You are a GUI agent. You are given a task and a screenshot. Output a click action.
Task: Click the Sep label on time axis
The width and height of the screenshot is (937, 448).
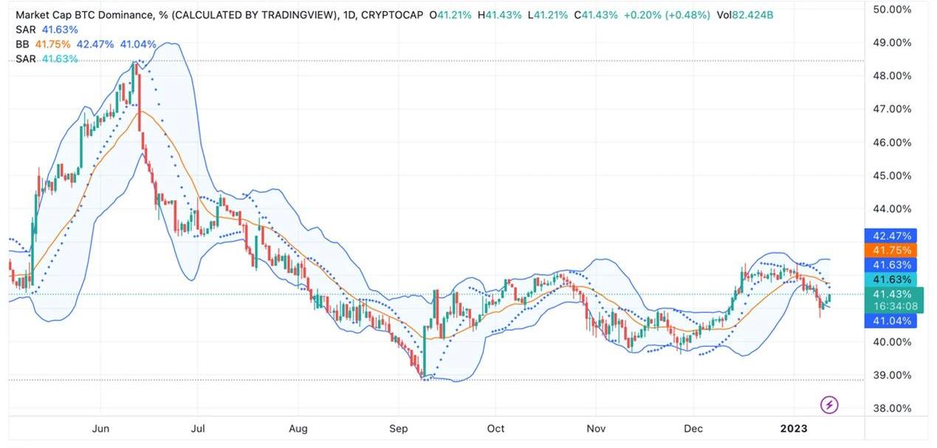399,429
